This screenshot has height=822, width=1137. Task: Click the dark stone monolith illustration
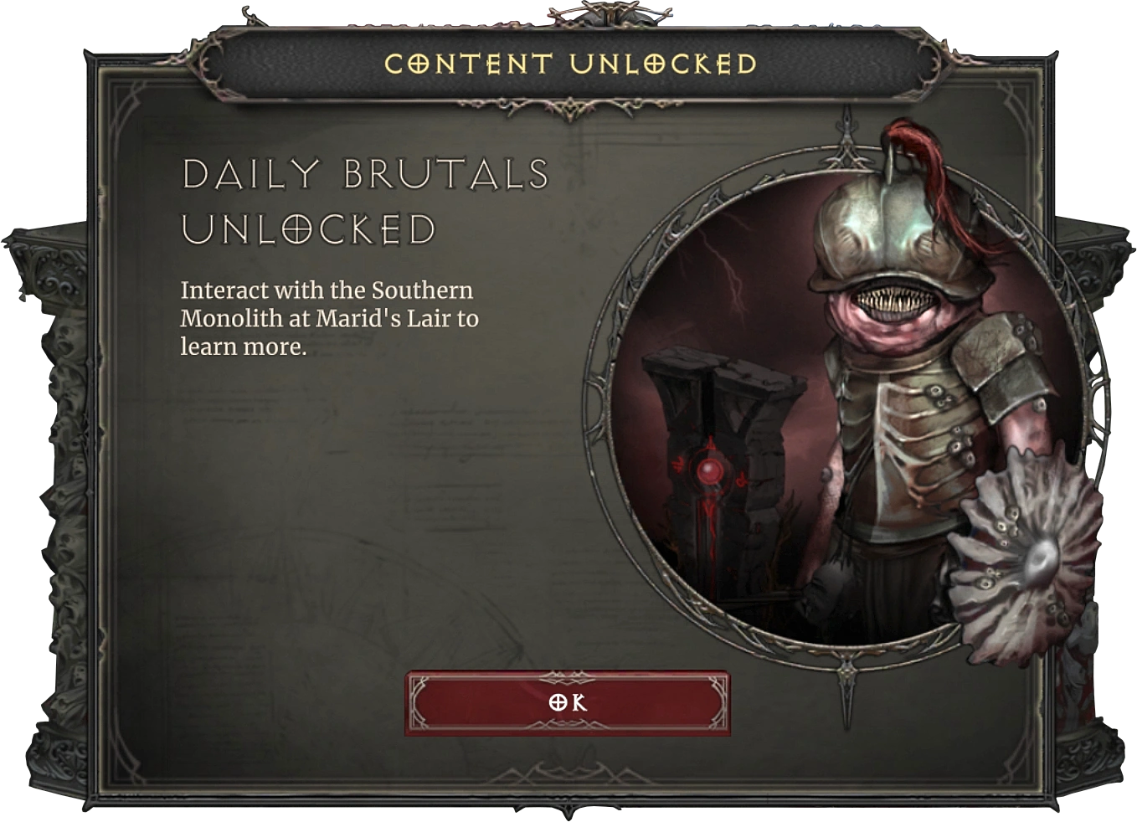click(720, 485)
